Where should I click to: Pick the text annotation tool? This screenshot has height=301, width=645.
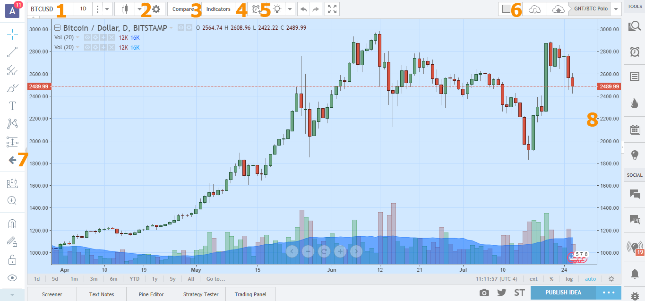pyautogui.click(x=13, y=105)
